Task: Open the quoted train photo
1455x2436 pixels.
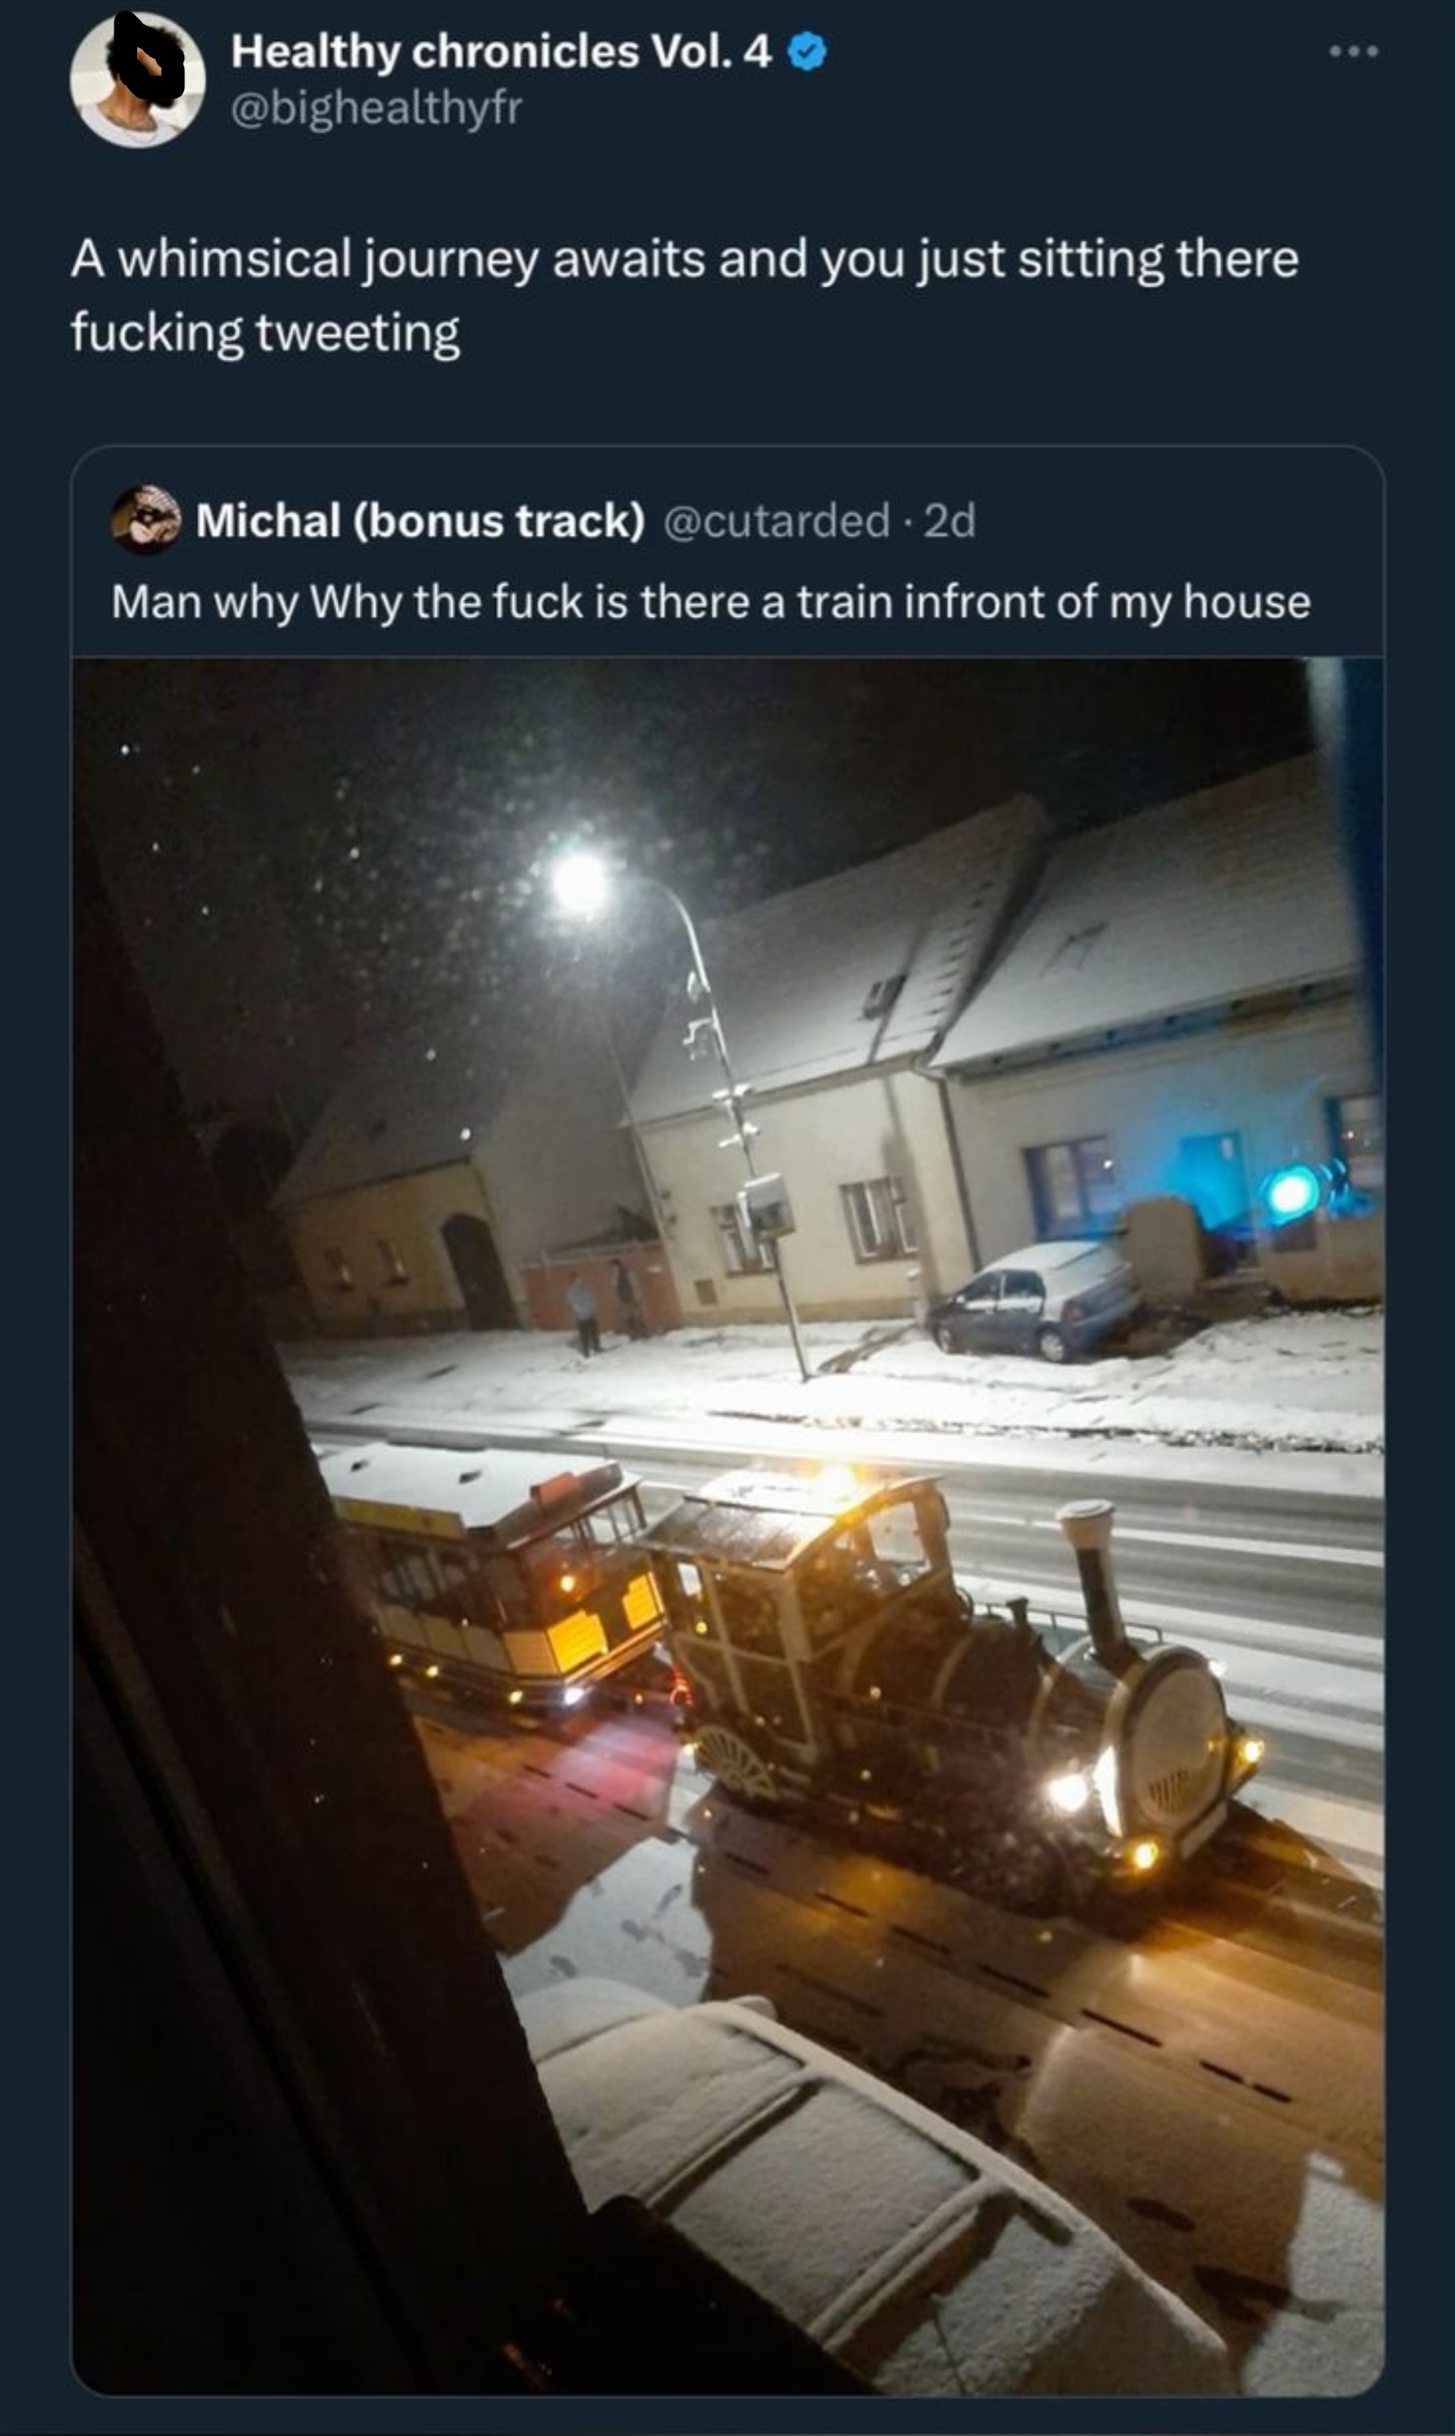Action: point(727,1525)
